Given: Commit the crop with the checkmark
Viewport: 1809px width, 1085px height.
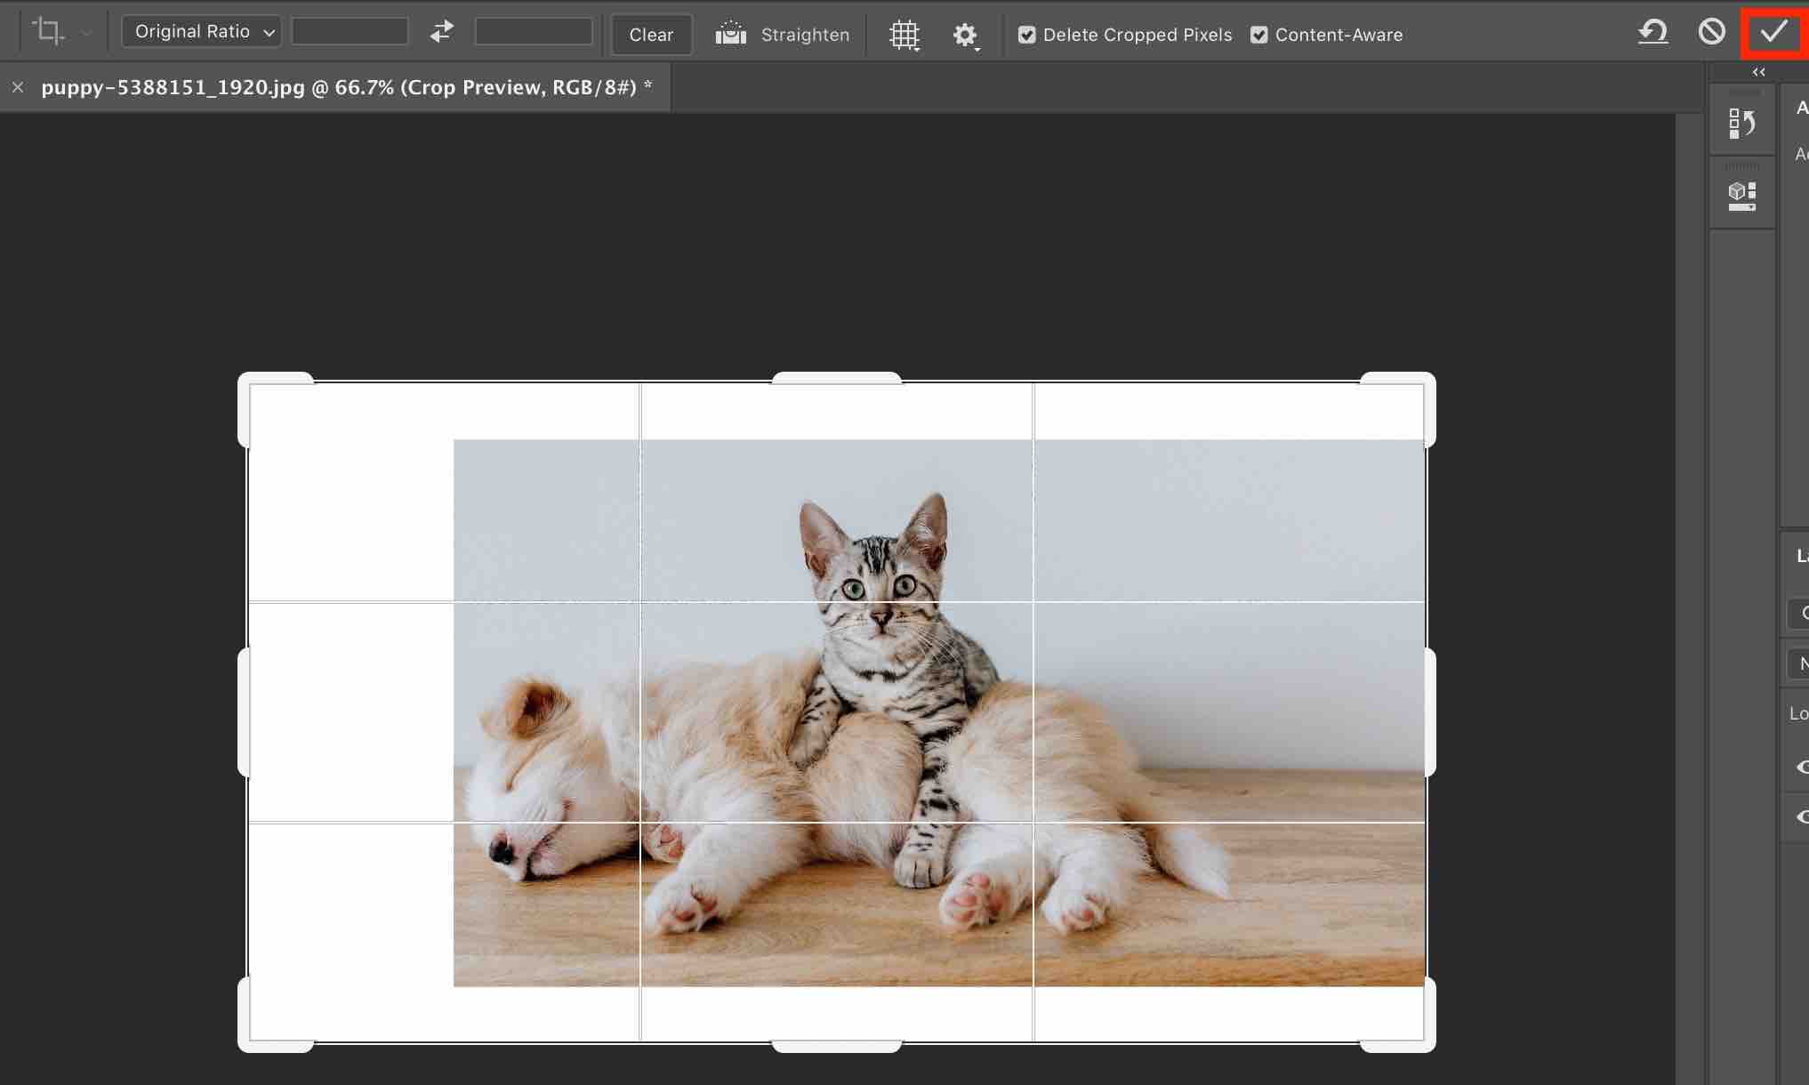Looking at the screenshot, I should [x=1773, y=33].
